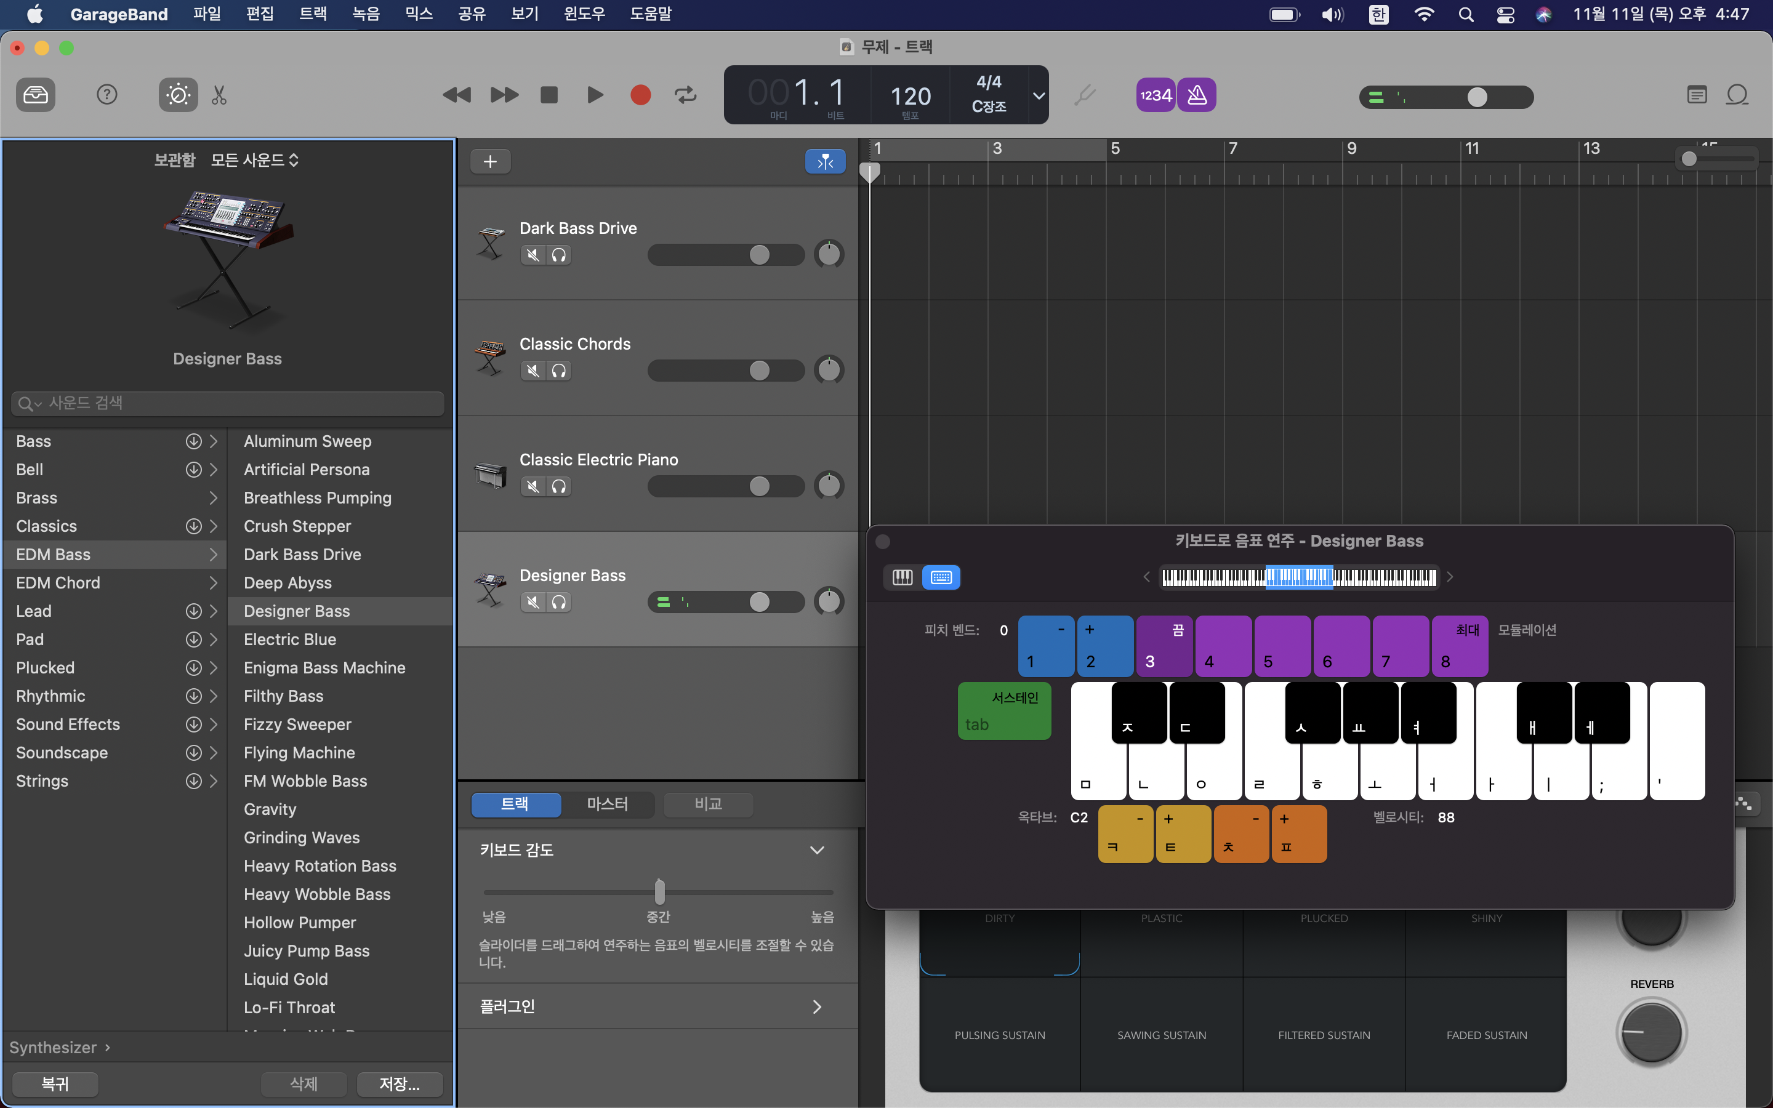1773x1108 pixels.
Task: Click octave down key ㅋ
Action: click(x=1126, y=834)
